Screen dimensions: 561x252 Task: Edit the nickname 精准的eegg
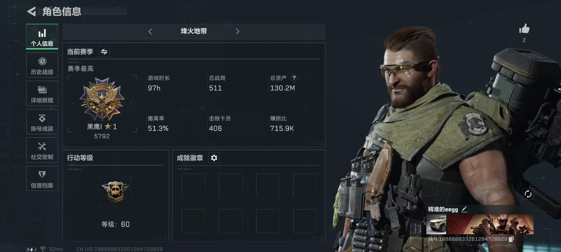(464, 209)
